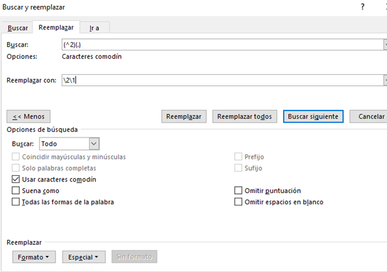Switch to the Buscar tab

pos(17,28)
